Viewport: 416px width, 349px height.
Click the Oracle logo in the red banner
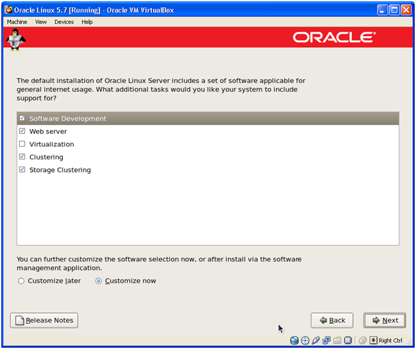[335, 37]
